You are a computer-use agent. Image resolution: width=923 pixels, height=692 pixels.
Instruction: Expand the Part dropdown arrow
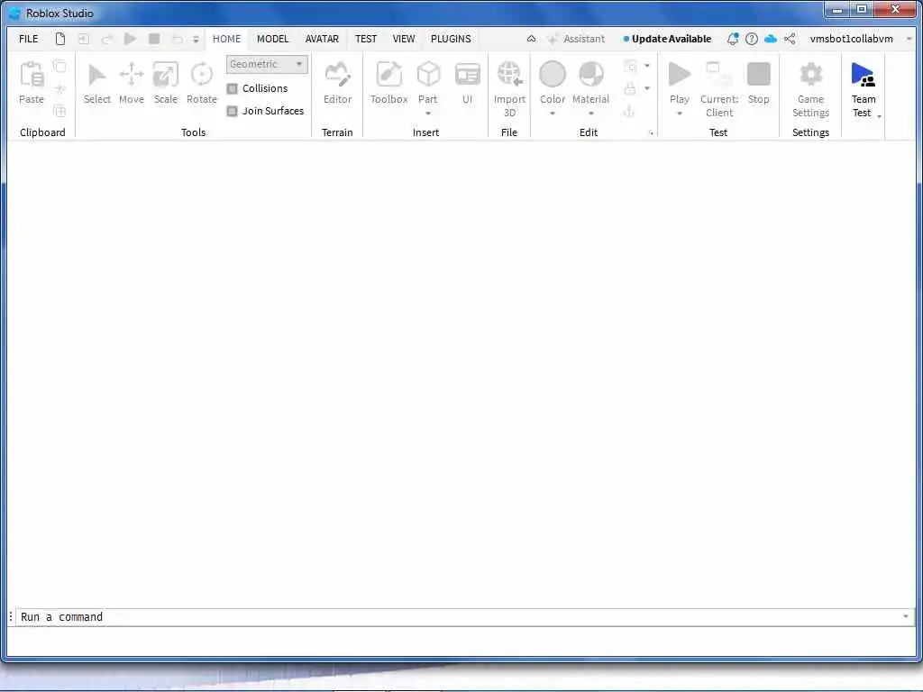[x=428, y=114]
